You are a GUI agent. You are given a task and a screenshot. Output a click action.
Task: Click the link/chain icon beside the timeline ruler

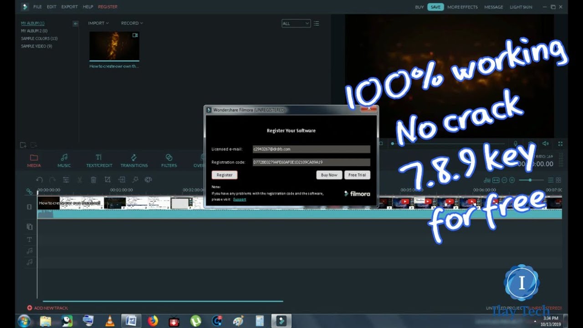click(x=29, y=192)
